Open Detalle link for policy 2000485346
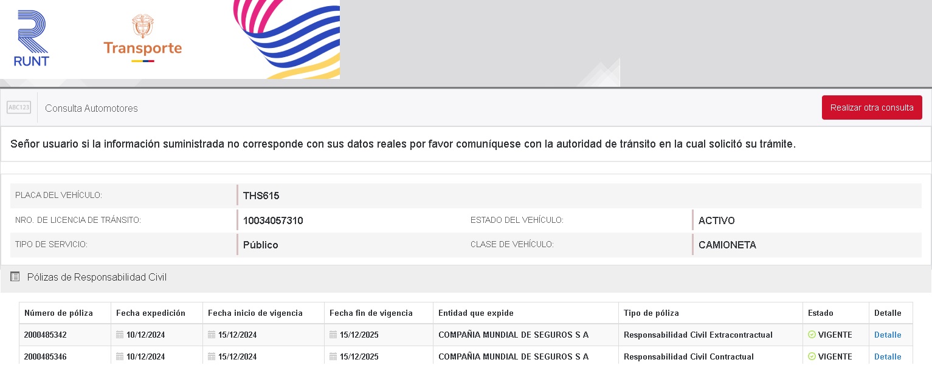This screenshot has height=365, width=932. click(888, 356)
